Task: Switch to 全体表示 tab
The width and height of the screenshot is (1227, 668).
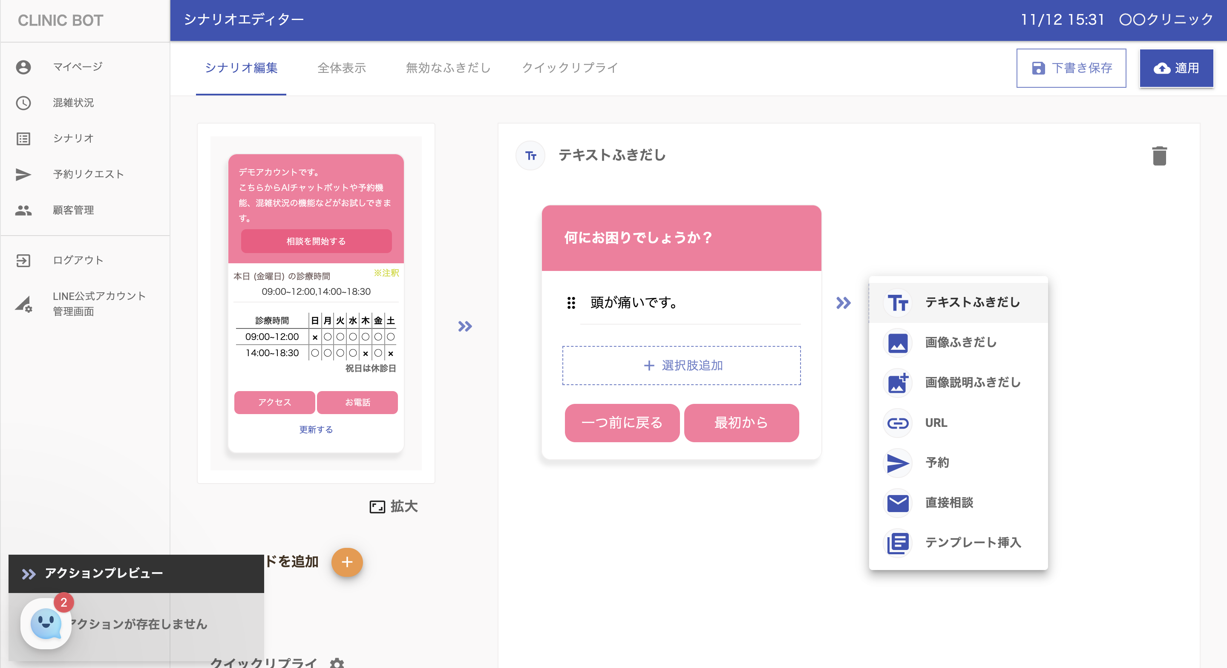Action: [342, 68]
